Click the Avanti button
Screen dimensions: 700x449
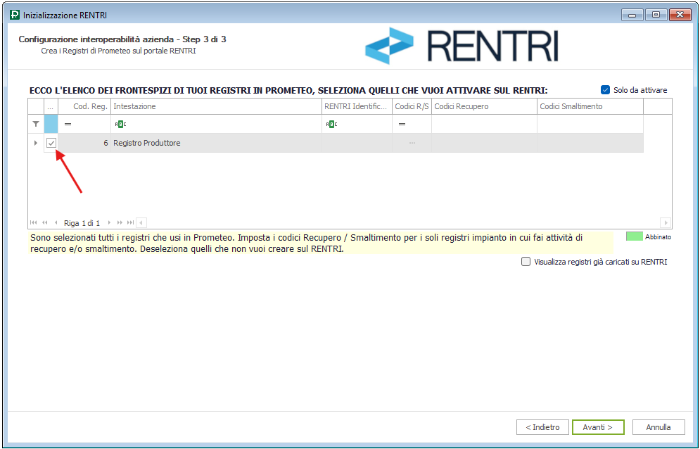[598, 427]
